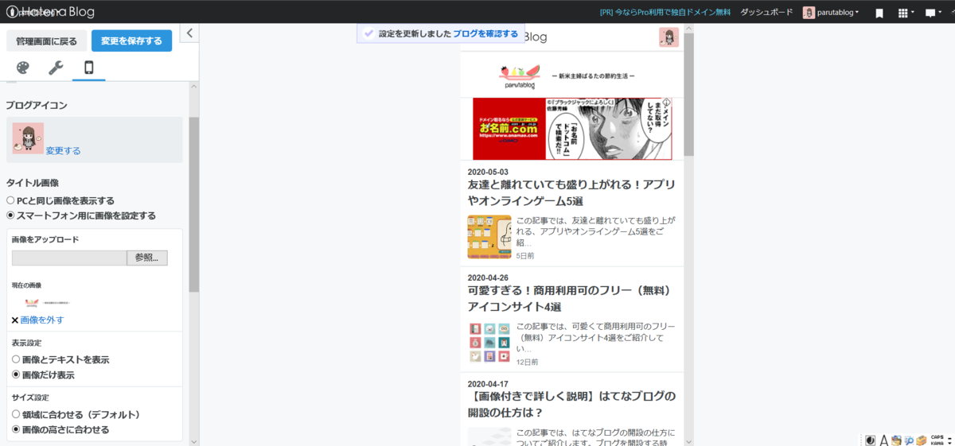Screen dimensions: 955x446
Task: Click the online games article thumbnail
Action: click(489, 237)
